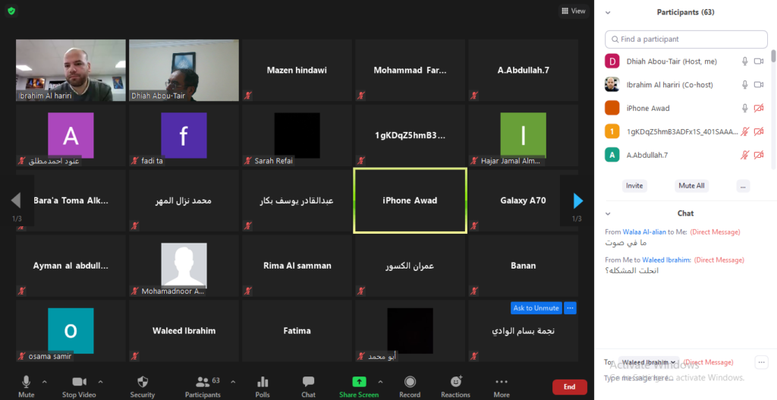Click the green Share Screen button
The height and width of the screenshot is (400, 777).
(x=359, y=386)
